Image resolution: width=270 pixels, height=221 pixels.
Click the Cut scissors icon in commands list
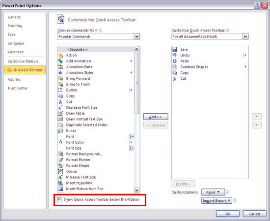click(x=60, y=102)
